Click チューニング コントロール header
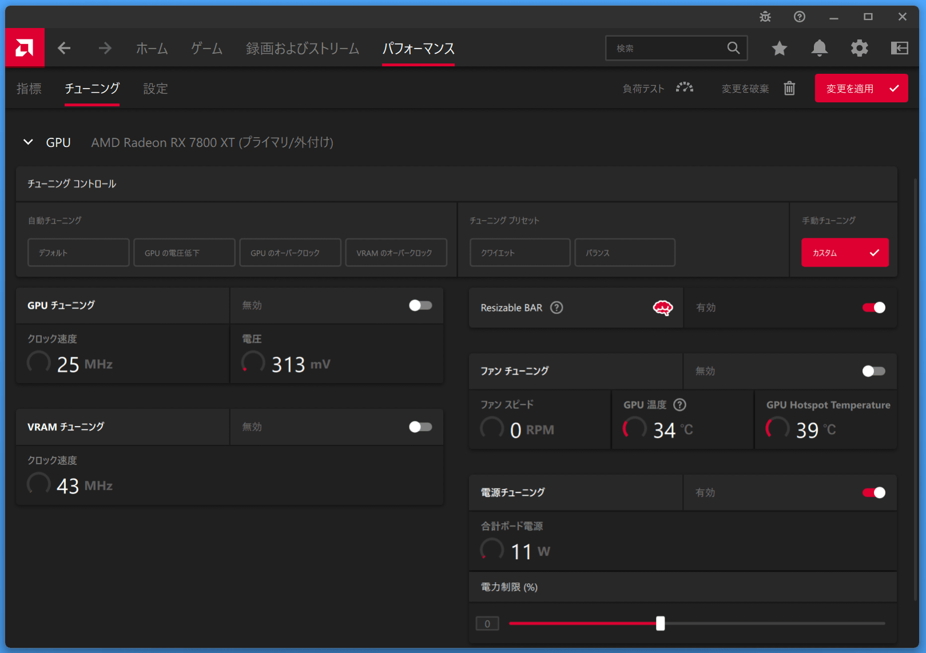This screenshot has width=926, height=653. coord(72,184)
